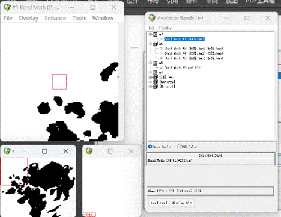Collapse the a5 tree node
The image size is (281, 217).
[150, 63]
